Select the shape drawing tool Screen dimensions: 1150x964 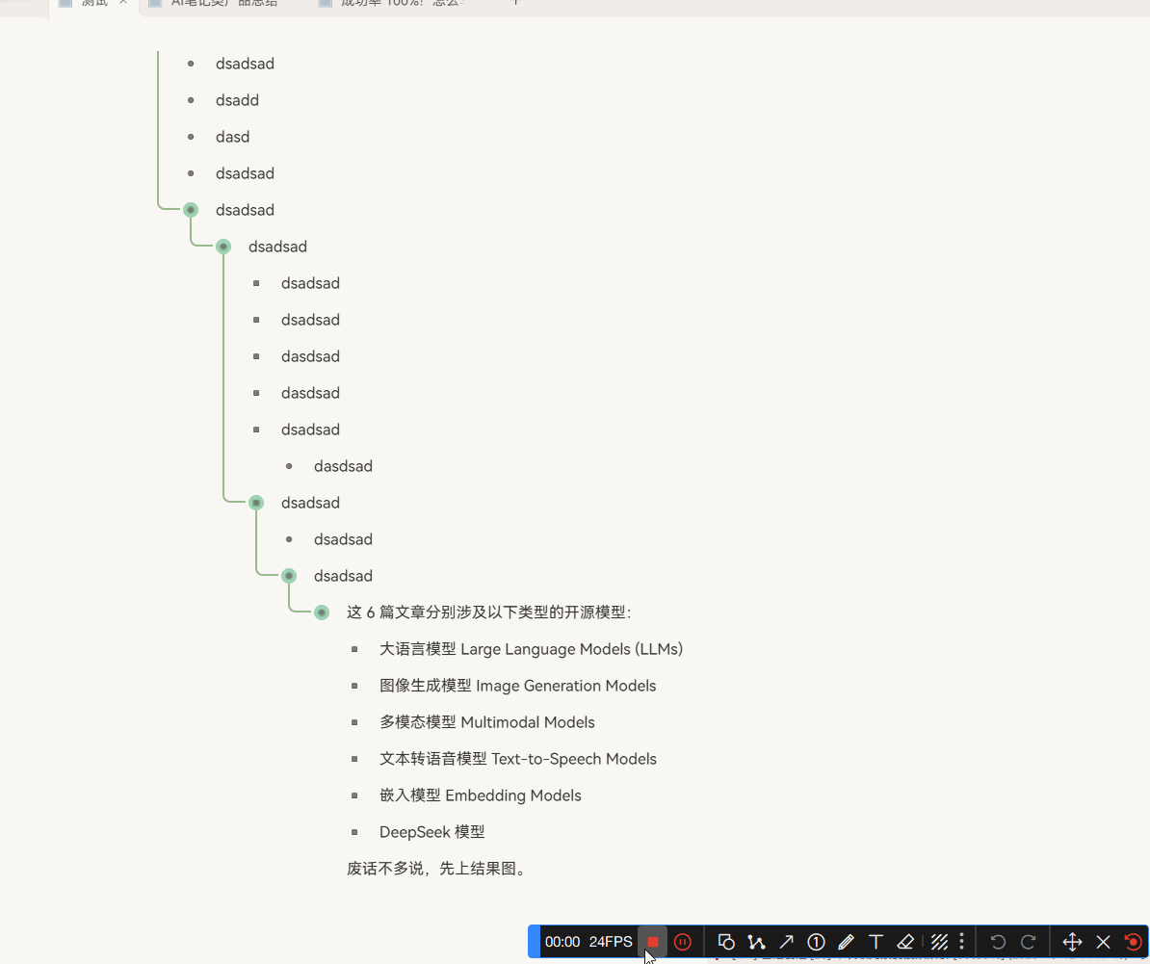click(x=726, y=942)
